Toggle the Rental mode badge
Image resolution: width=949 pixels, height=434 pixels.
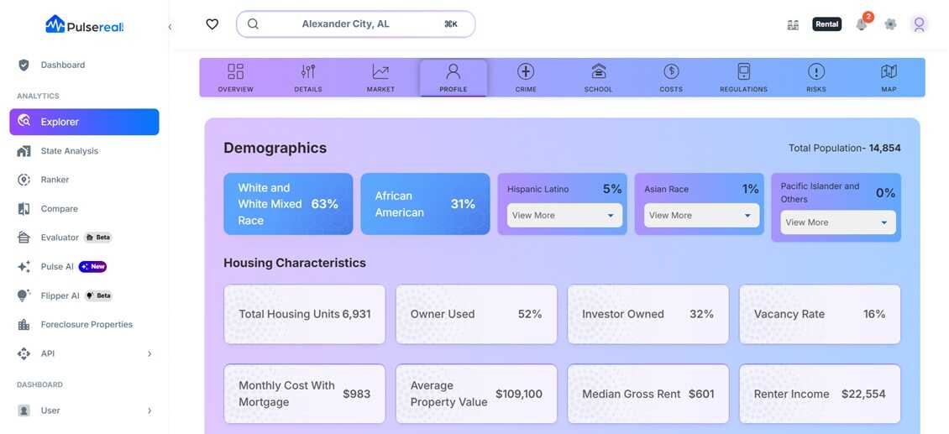point(826,24)
